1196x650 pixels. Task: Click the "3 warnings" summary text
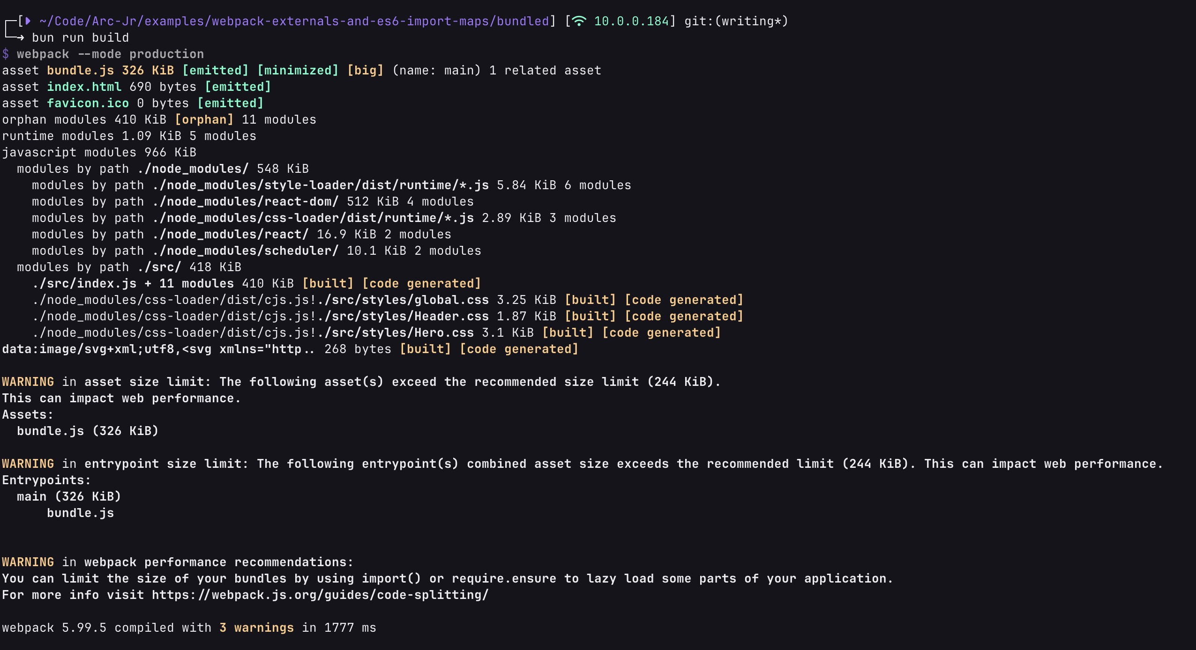coord(256,628)
